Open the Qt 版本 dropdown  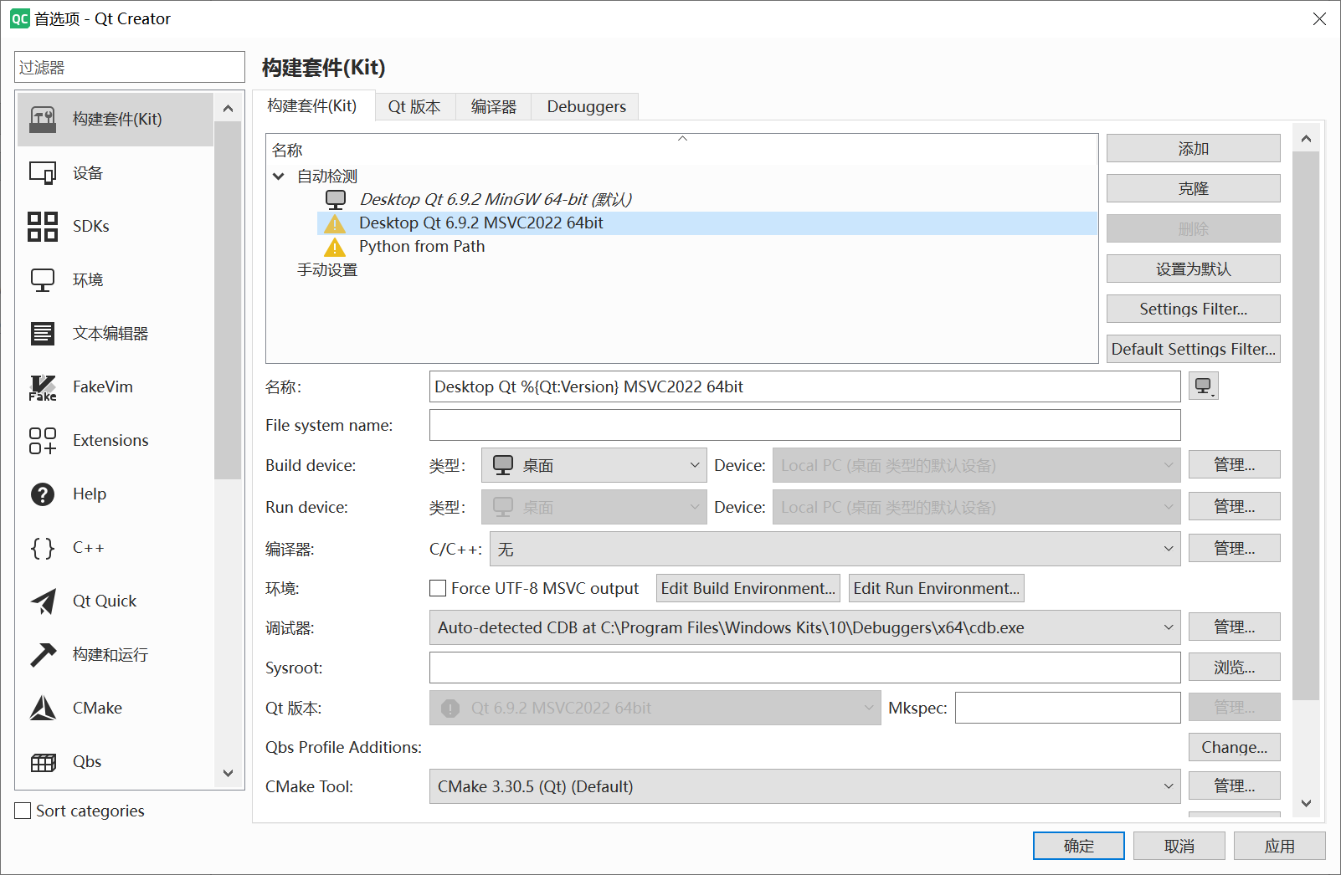click(x=655, y=708)
